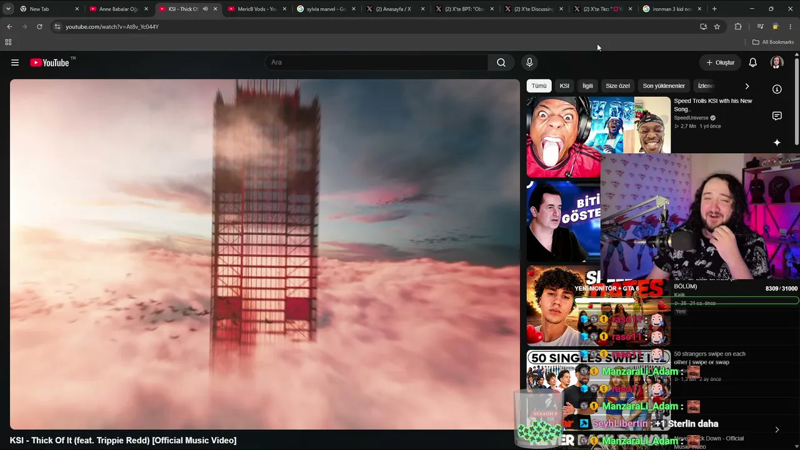
Task: Reload the current page
Action: (39, 27)
